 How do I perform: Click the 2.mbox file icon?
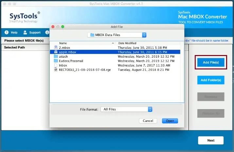coord(56,47)
